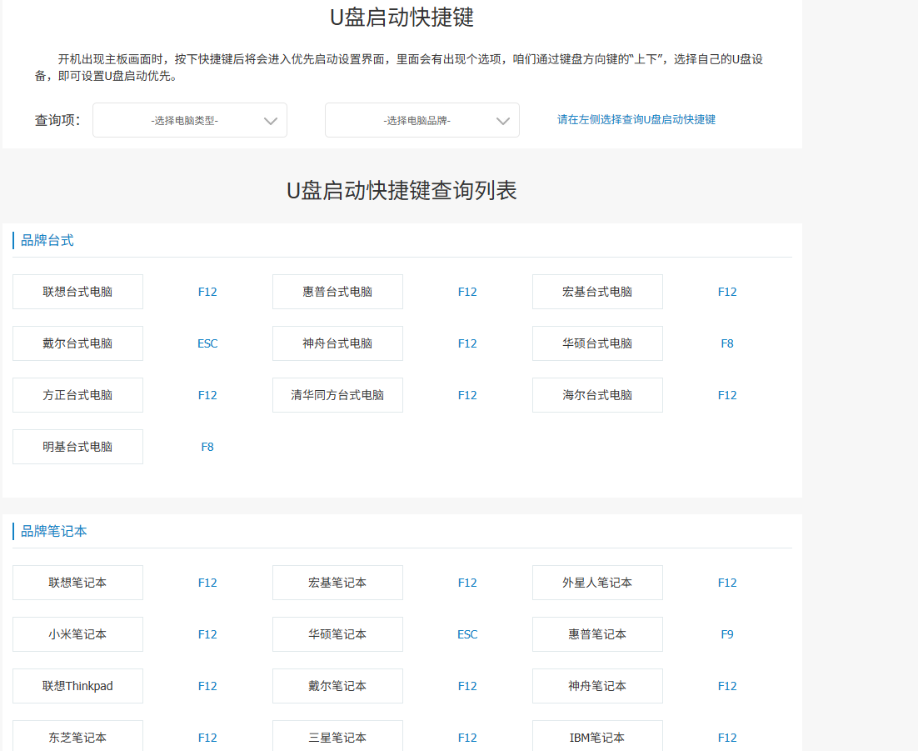Choose the IBM笔记本 button
918x751 pixels.
click(x=598, y=736)
